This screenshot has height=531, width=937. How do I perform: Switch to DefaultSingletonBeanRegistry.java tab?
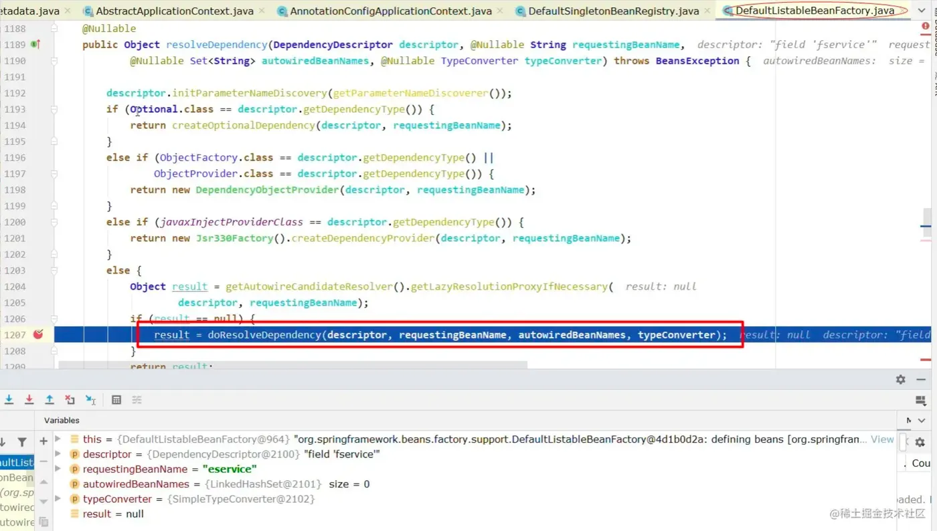point(613,11)
